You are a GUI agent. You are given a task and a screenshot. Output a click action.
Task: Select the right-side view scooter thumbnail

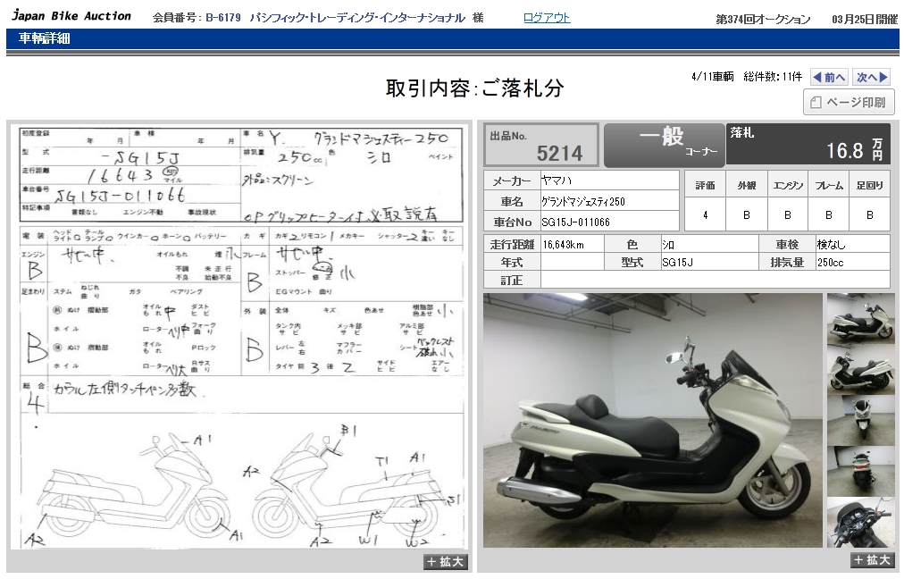click(860, 318)
